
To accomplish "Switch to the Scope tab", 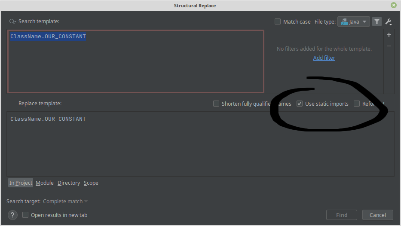I will pyautogui.click(x=91, y=183).
